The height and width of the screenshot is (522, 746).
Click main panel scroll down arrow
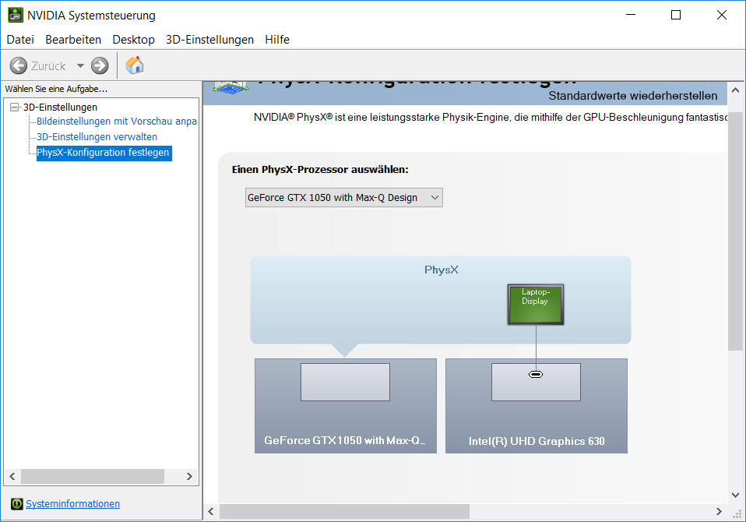click(735, 495)
